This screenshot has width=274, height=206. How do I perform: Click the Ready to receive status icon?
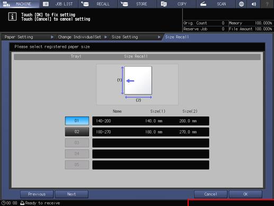22,203
